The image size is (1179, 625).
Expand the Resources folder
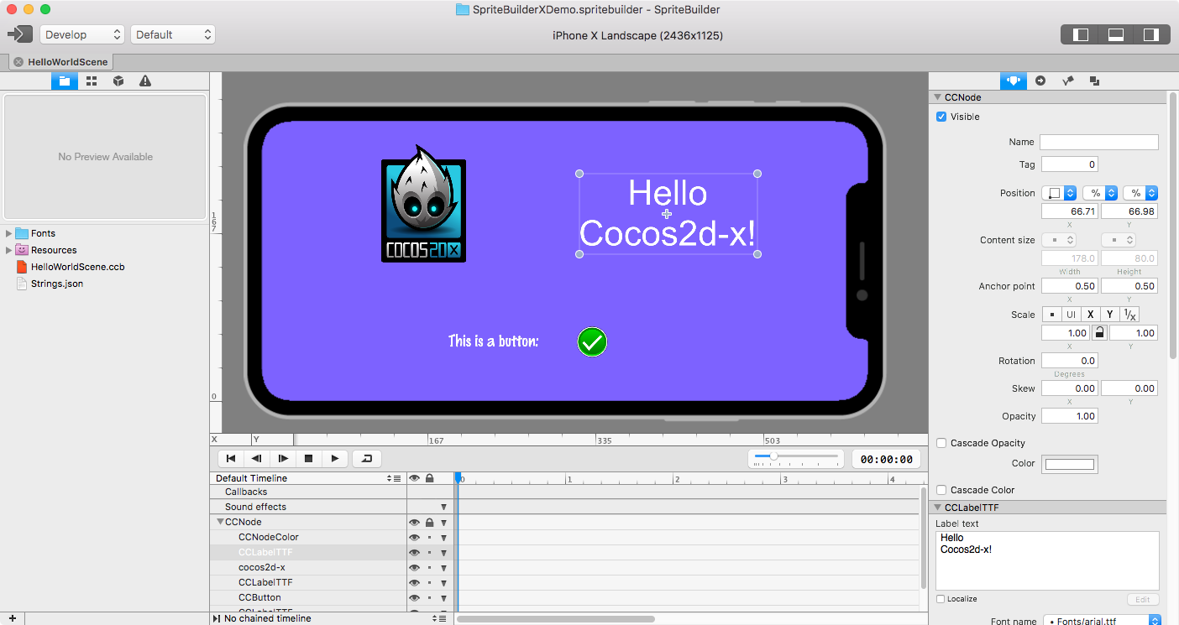coord(8,250)
